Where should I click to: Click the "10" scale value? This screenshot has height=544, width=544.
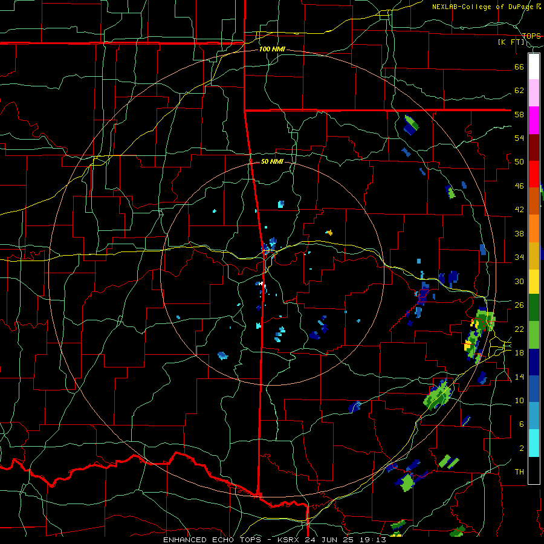519,400
